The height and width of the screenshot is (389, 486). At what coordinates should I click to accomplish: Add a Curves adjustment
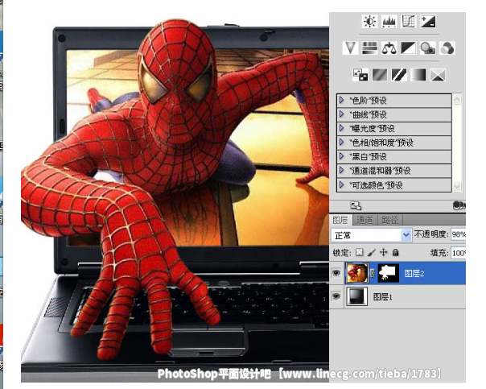408,22
